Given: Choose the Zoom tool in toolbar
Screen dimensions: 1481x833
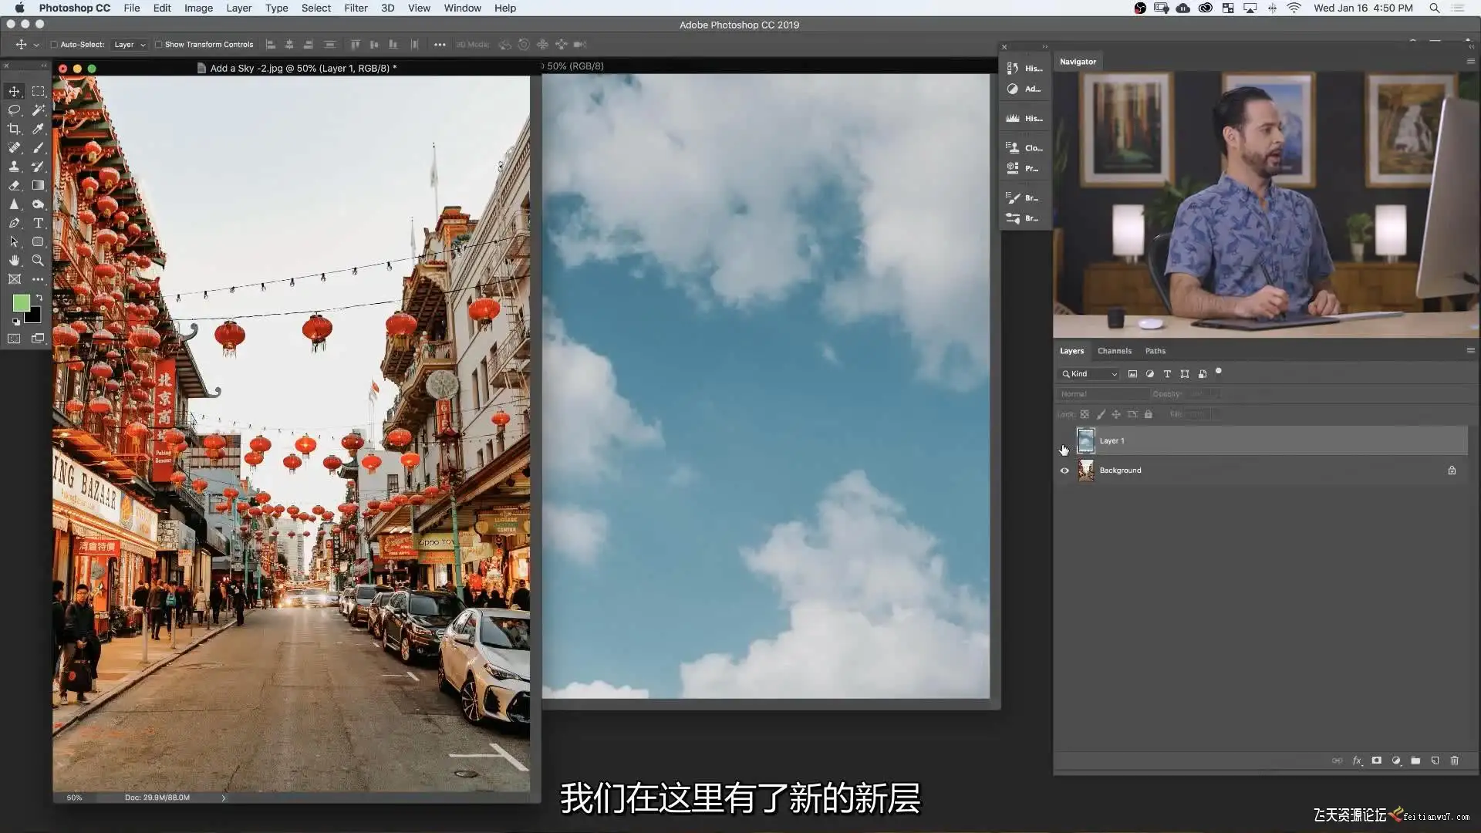Looking at the screenshot, I should click(38, 261).
